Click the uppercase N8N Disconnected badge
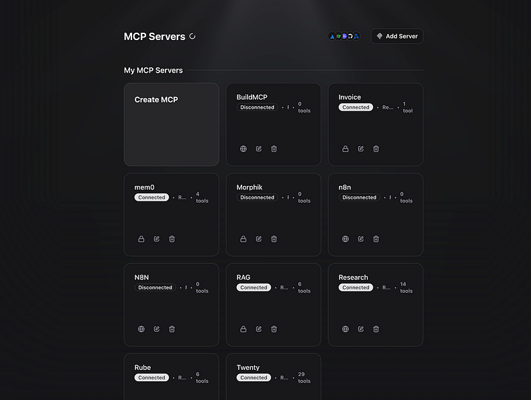 (x=155, y=287)
